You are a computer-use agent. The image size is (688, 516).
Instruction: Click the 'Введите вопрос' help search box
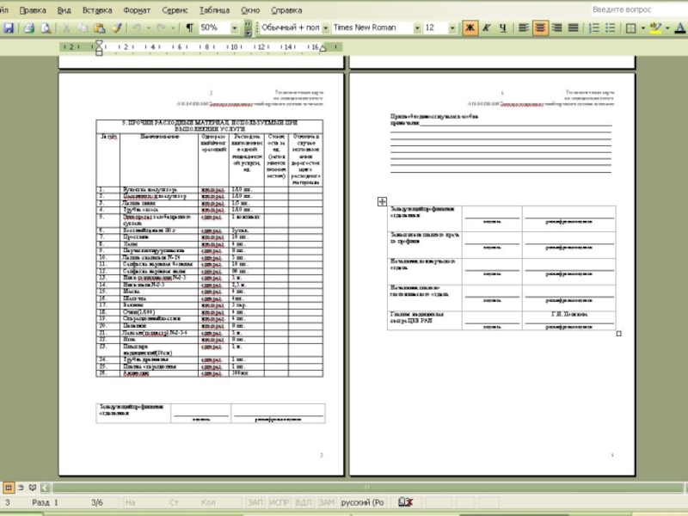pyautogui.click(x=632, y=9)
